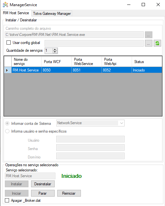The width and height of the screenshot is (165, 206).
Task: Click the Domínio input field
Action: 90,156
